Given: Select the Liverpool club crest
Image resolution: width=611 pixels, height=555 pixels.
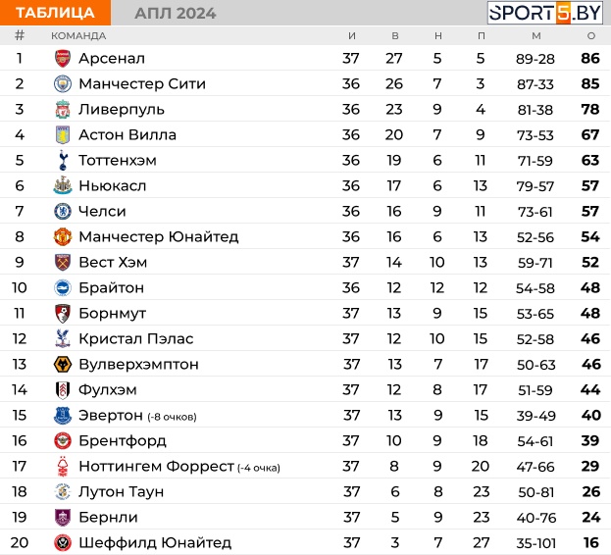Looking at the screenshot, I should [63, 110].
